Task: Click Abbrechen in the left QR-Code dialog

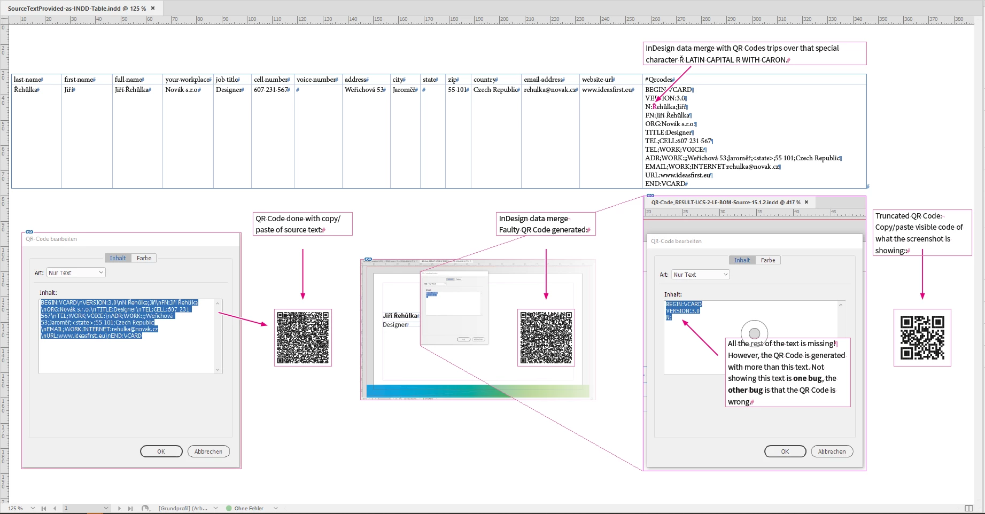Action: click(x=208, y=451)
